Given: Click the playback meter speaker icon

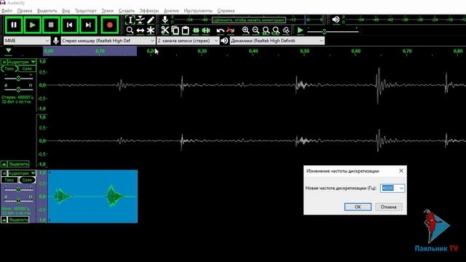Looking at the screenshot, I should coord(336,20).
